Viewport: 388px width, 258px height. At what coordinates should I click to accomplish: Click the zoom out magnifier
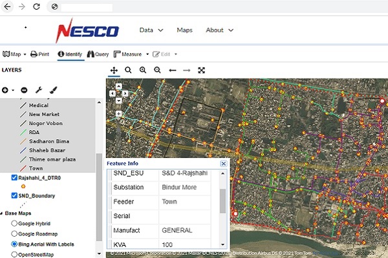pos(157,70)
